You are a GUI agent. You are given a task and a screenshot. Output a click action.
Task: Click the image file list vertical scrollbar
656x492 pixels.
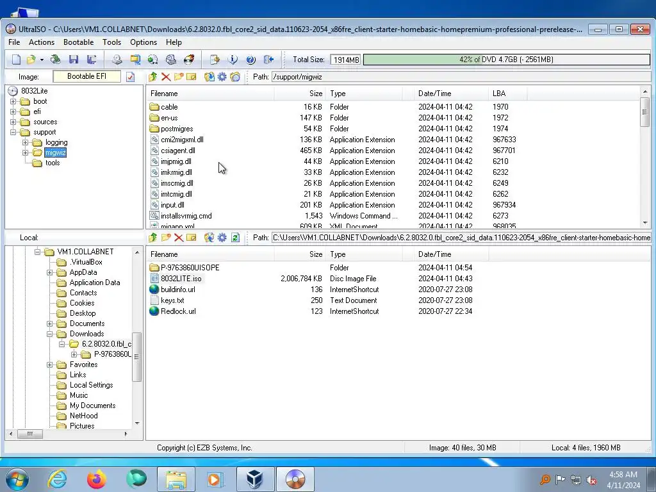coord(644,157)
